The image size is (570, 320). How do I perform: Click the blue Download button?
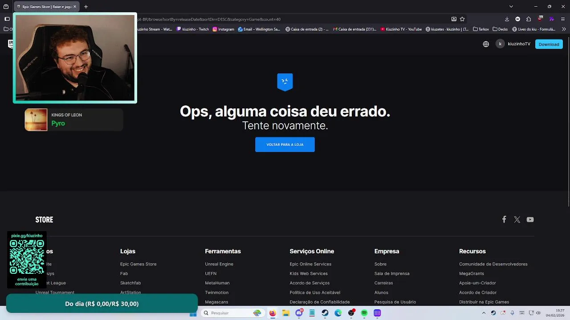click(x=549, y=44)
